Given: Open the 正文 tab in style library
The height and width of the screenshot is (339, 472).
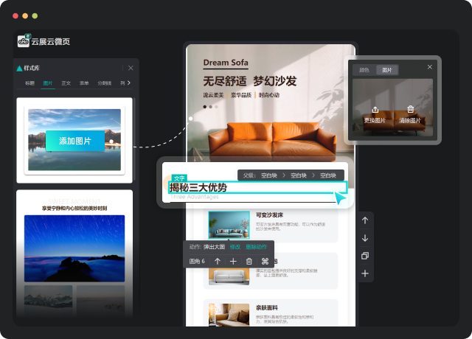Looking at the screenshot, I should pos(66,83).
